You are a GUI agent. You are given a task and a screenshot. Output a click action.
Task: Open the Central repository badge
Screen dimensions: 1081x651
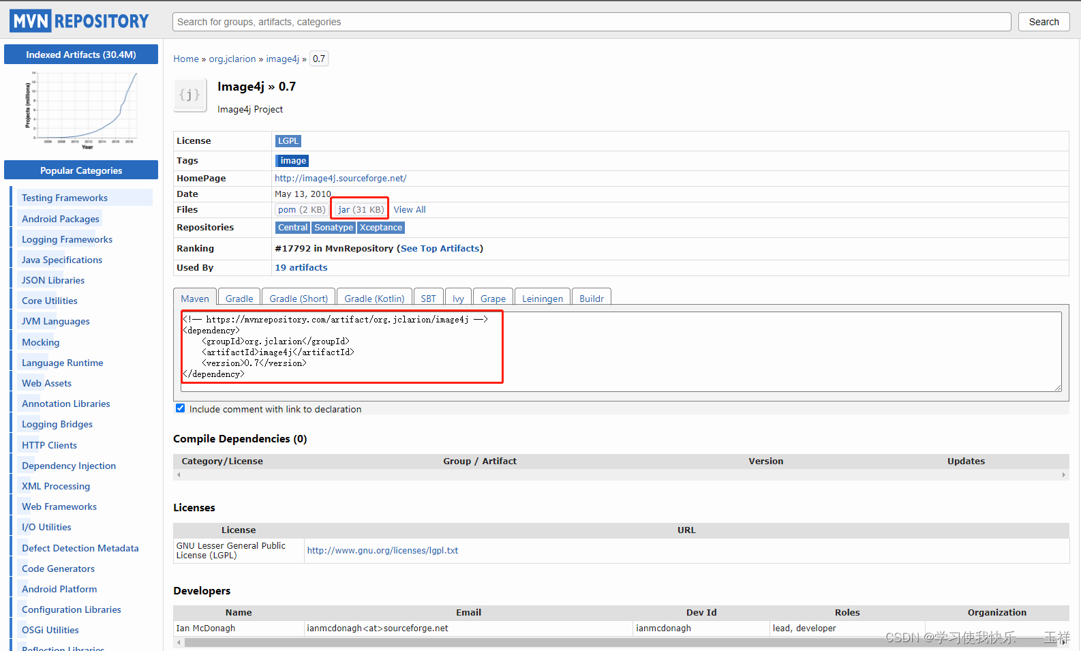tap(292, 228)
